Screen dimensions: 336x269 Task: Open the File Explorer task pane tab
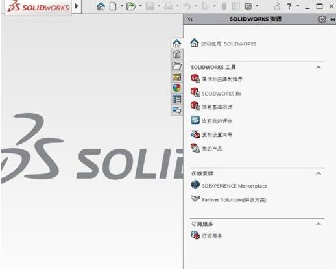(176, 66)
